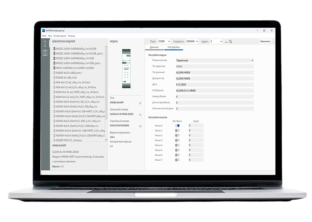Copy the order number ALDAN A1-M-HM08-20A0A

click(140, 115)
